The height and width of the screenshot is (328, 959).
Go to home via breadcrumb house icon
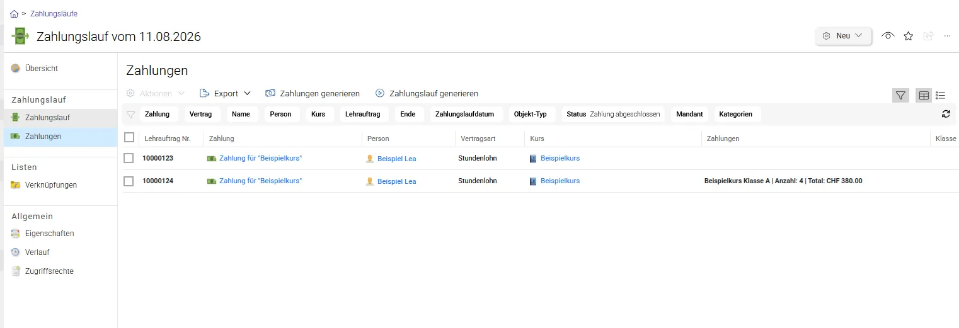(14, 13)
